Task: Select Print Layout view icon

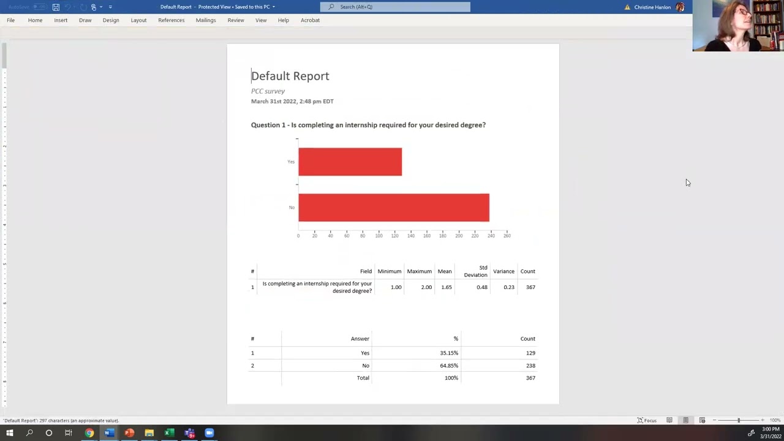Action: [x=685, y=420]
